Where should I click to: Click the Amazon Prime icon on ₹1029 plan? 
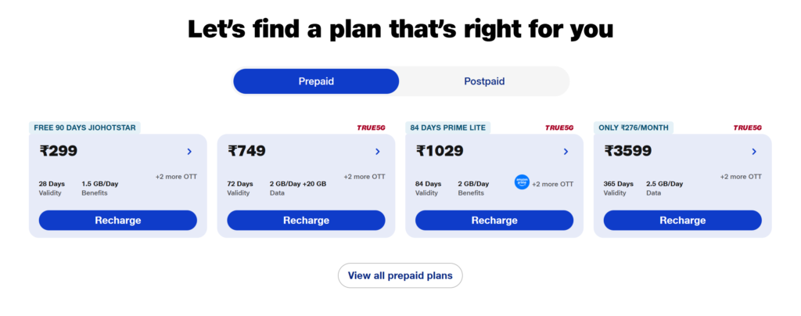point(522,183)
